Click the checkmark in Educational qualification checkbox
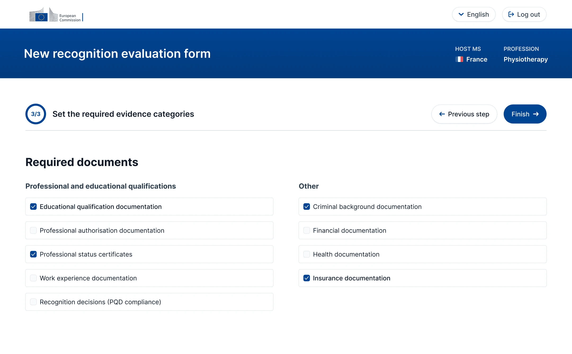This screenshot has height=354, width=572. pyautogui.click(x=33, y=207)
